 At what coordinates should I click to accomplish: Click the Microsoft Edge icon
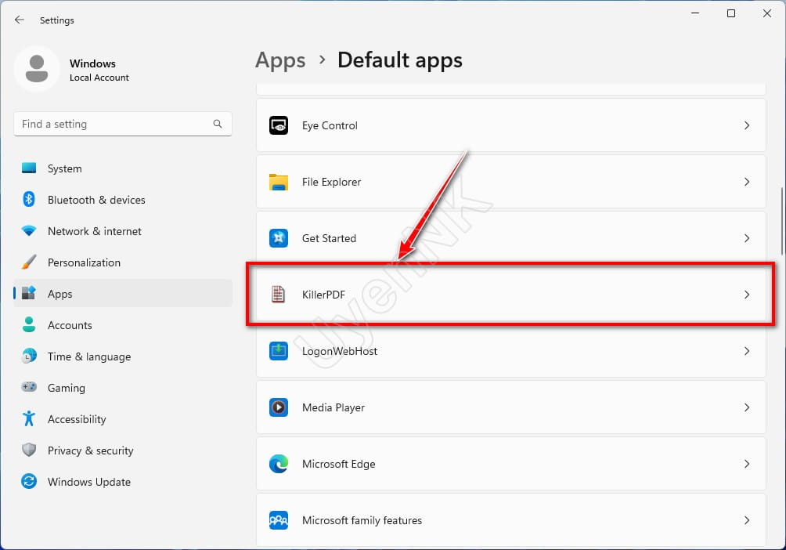point(279,464)
